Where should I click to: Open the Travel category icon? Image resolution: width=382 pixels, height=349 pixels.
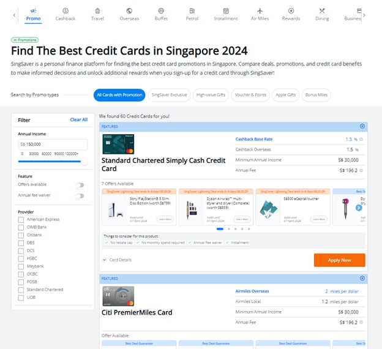click(x=97, y=11)
